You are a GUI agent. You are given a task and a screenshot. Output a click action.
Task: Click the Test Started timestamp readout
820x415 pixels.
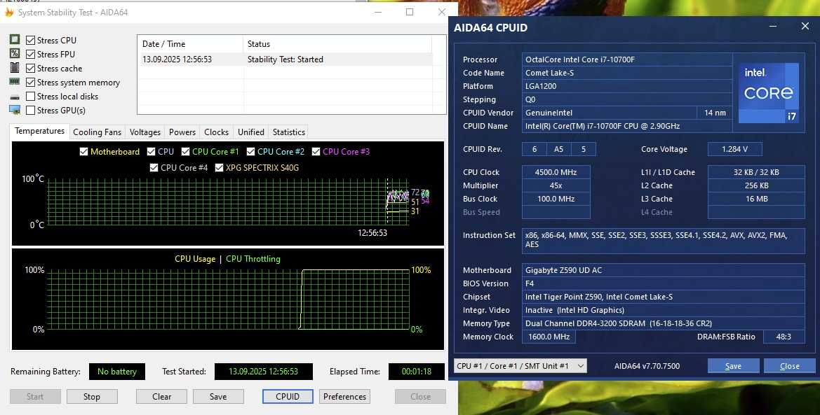click(264, 372)
